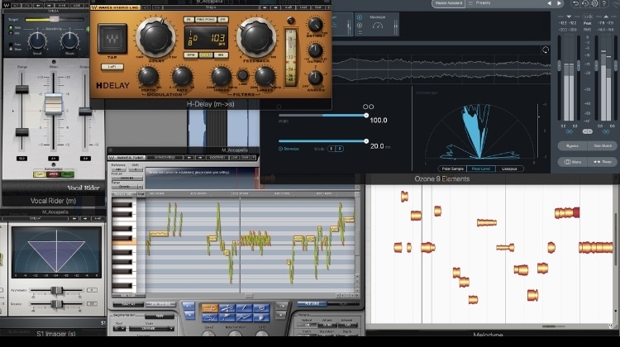Open Ozone Master Assistant
Screen dimensions: 620x347
(x=448, y=3)
